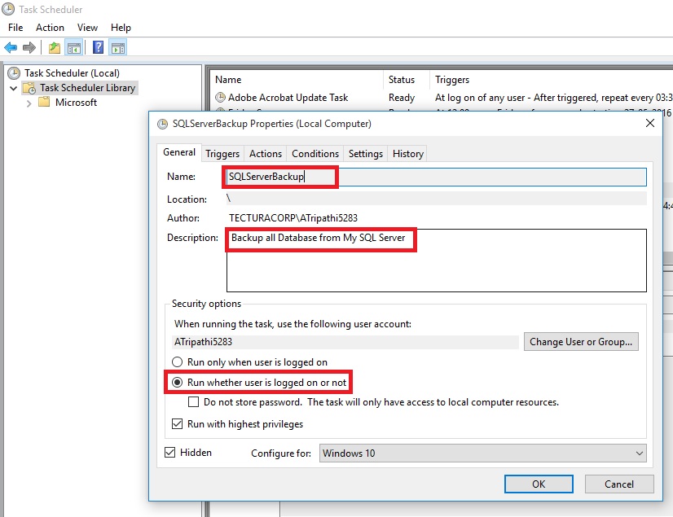673x517 pixels.
Task: Click inside the Description text box
Action: coord(435,269)
